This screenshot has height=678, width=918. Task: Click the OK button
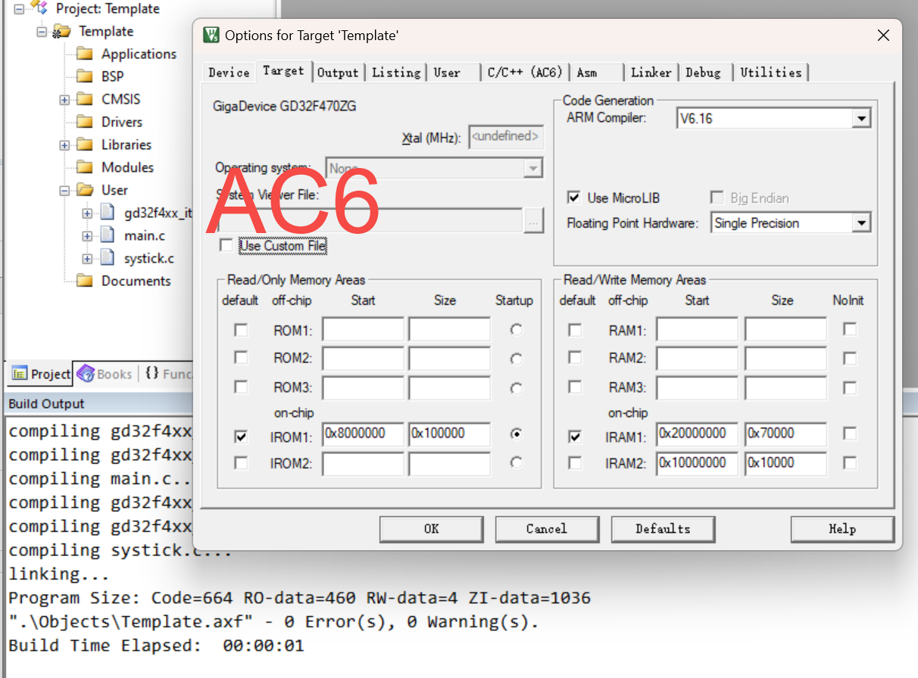(431, 529)
